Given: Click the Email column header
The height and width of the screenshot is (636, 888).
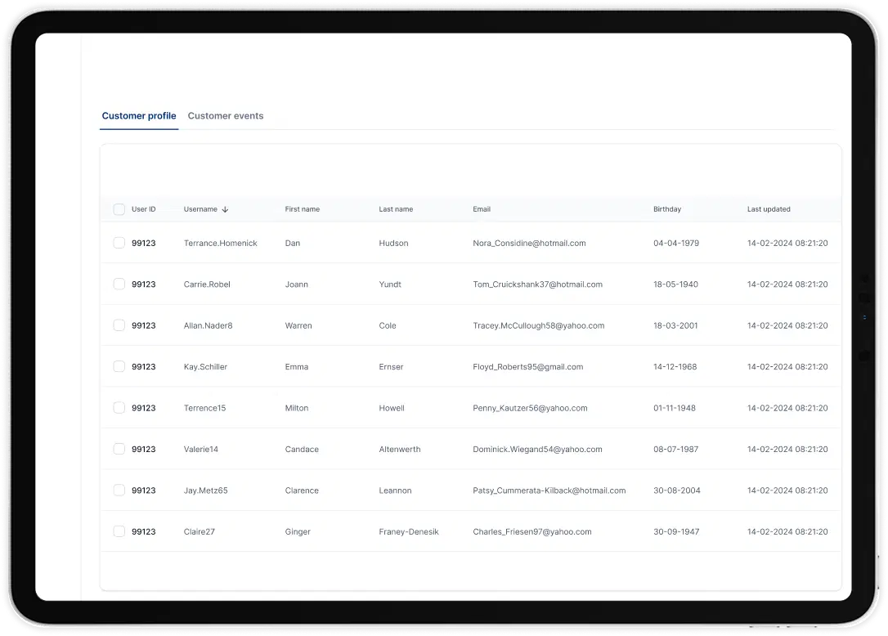Looking at the screenshot, I should [482, 209].
